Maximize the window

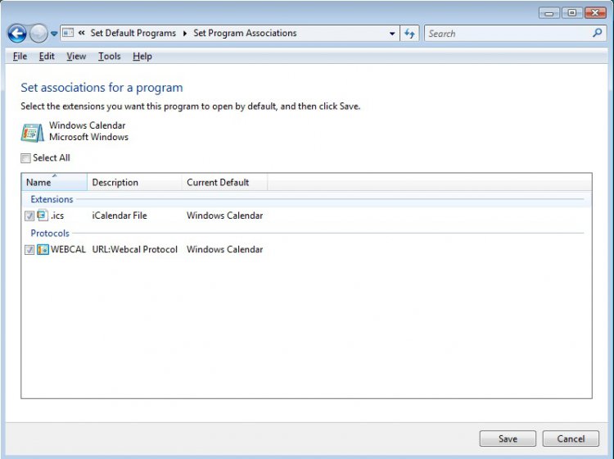click(x=572, y=13)
